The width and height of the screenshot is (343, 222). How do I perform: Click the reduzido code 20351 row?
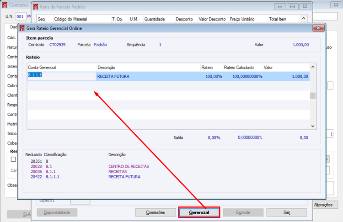(x=39, y=161)
